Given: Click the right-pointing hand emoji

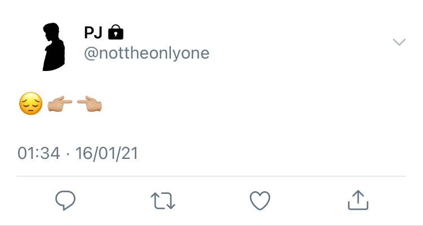Looking at the screenshot, I should coord(60,103).
